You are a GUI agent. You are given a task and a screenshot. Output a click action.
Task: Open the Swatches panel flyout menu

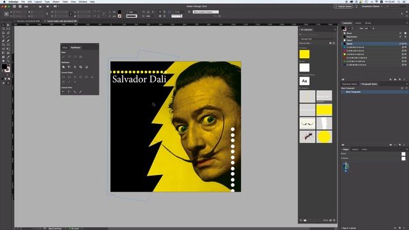[407, 23]
